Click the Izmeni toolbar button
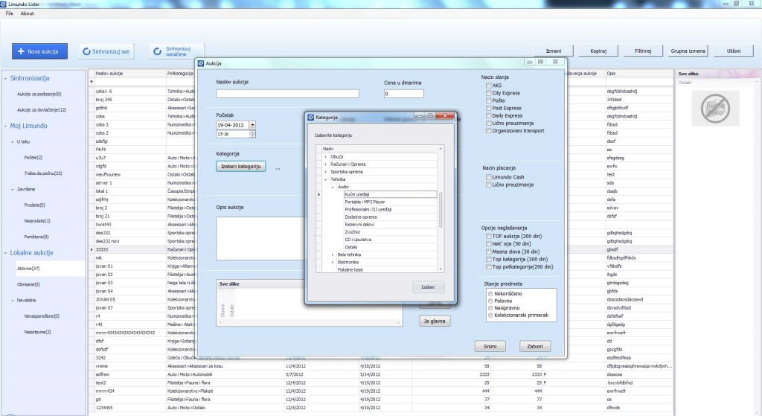The image size is (762, 416). (554, 51)
